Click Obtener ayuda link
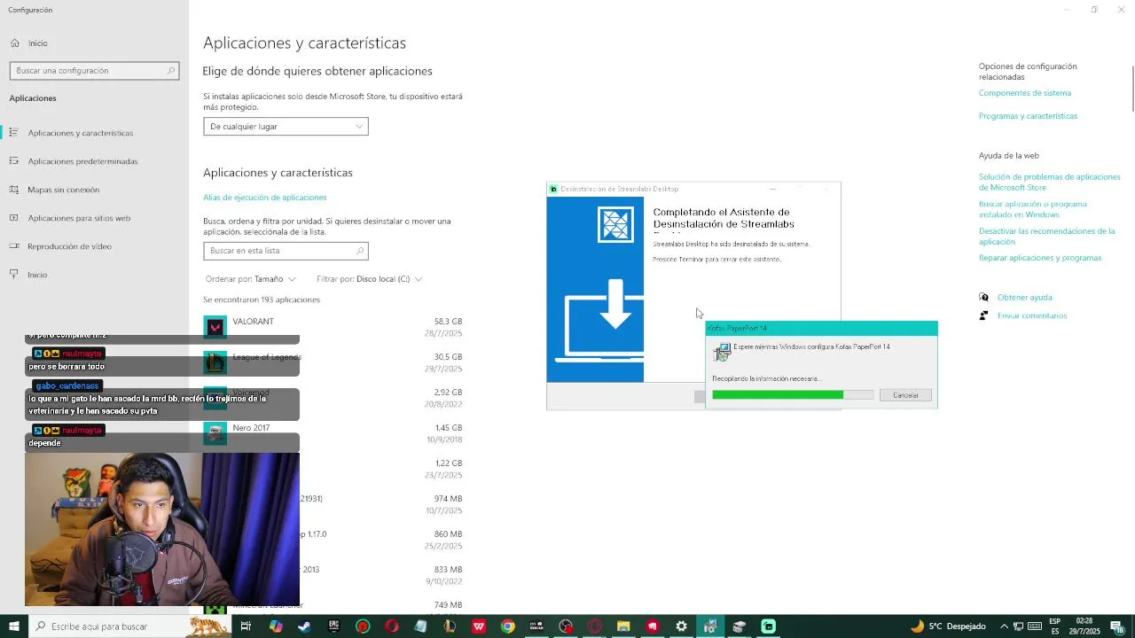Screen dimensions: 1135x638 [1024, 298]
